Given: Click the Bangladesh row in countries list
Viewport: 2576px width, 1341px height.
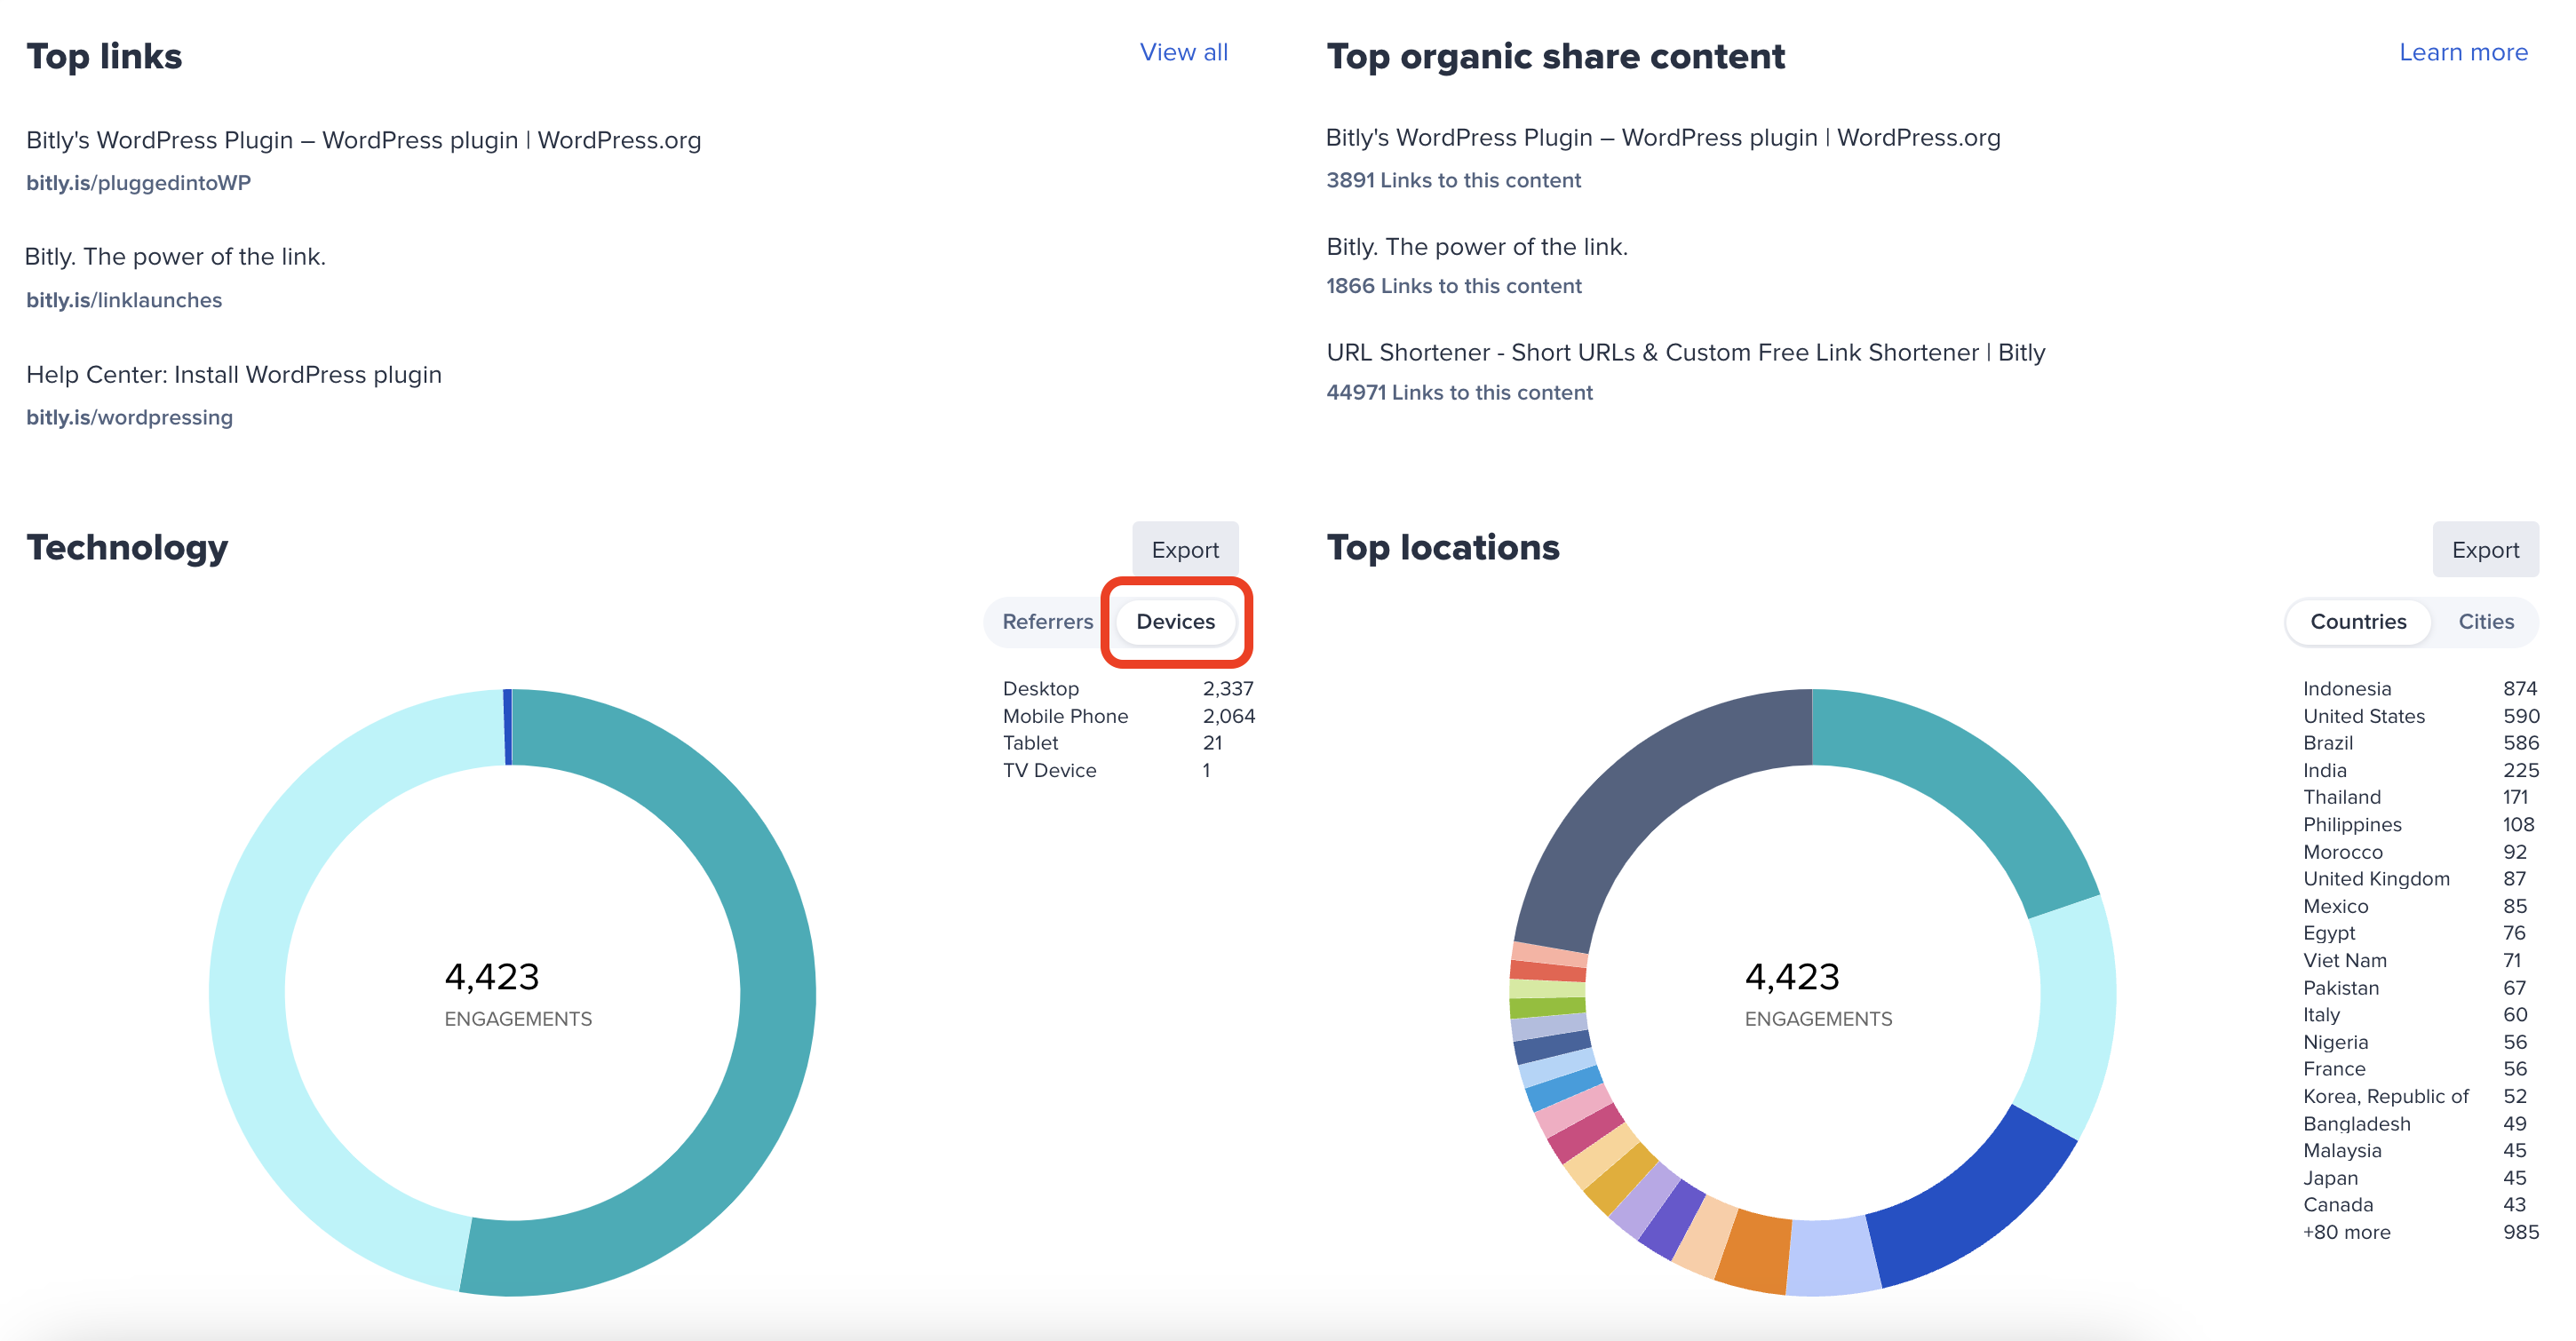Looking at the screenshot, I should pos(2415,1124).
